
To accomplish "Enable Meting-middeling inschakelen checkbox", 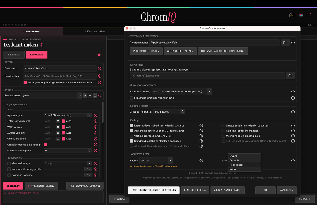I will [223, 136].
